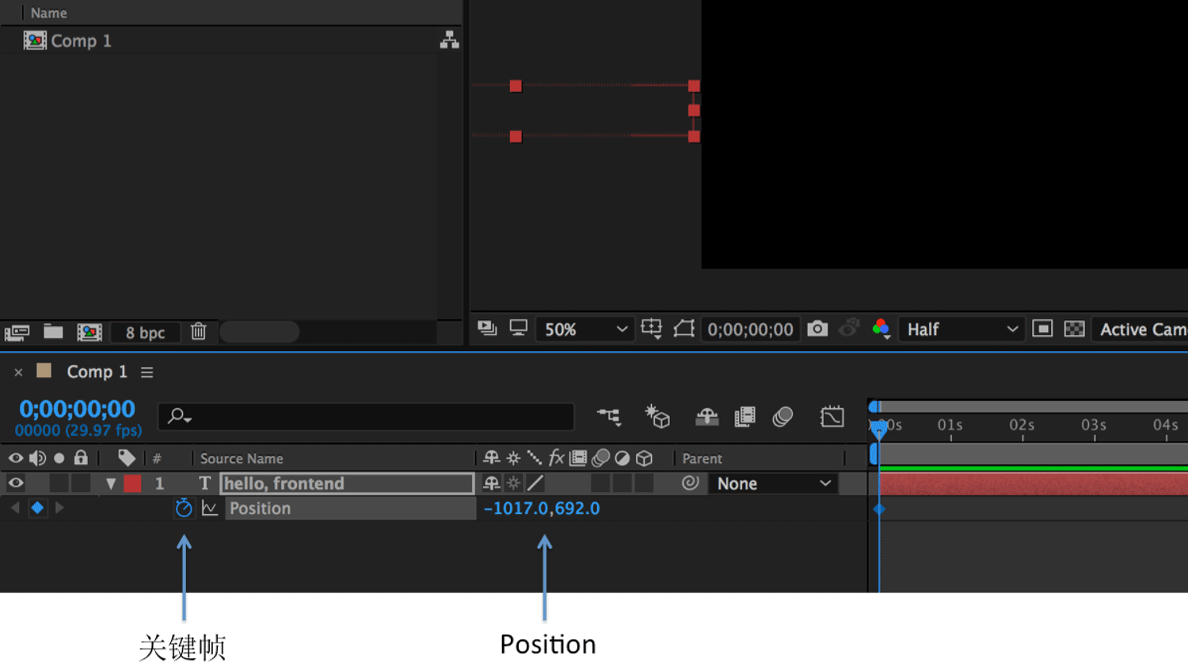Viewport: 1188px width, 671px height.
Task: Open the flowchart view icon beside Comp 1
Action: click(x=449, y=40)
